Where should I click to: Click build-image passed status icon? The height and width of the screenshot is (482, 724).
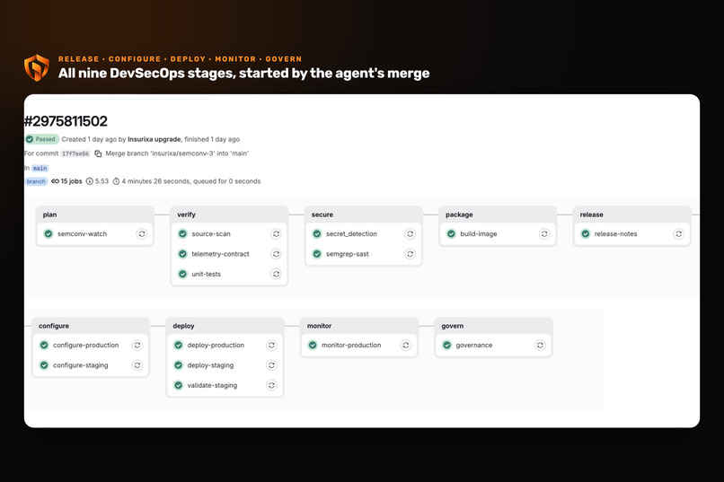click(x=451, y=234)
